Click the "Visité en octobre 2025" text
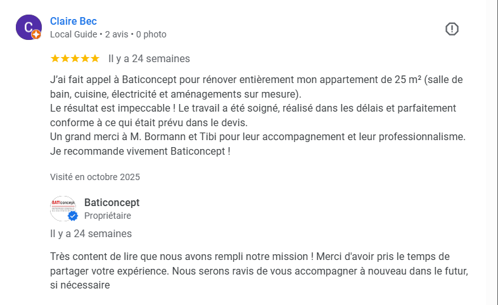Image resolution: width=498 pixels, height=305 pixels. tap(95, 177)
